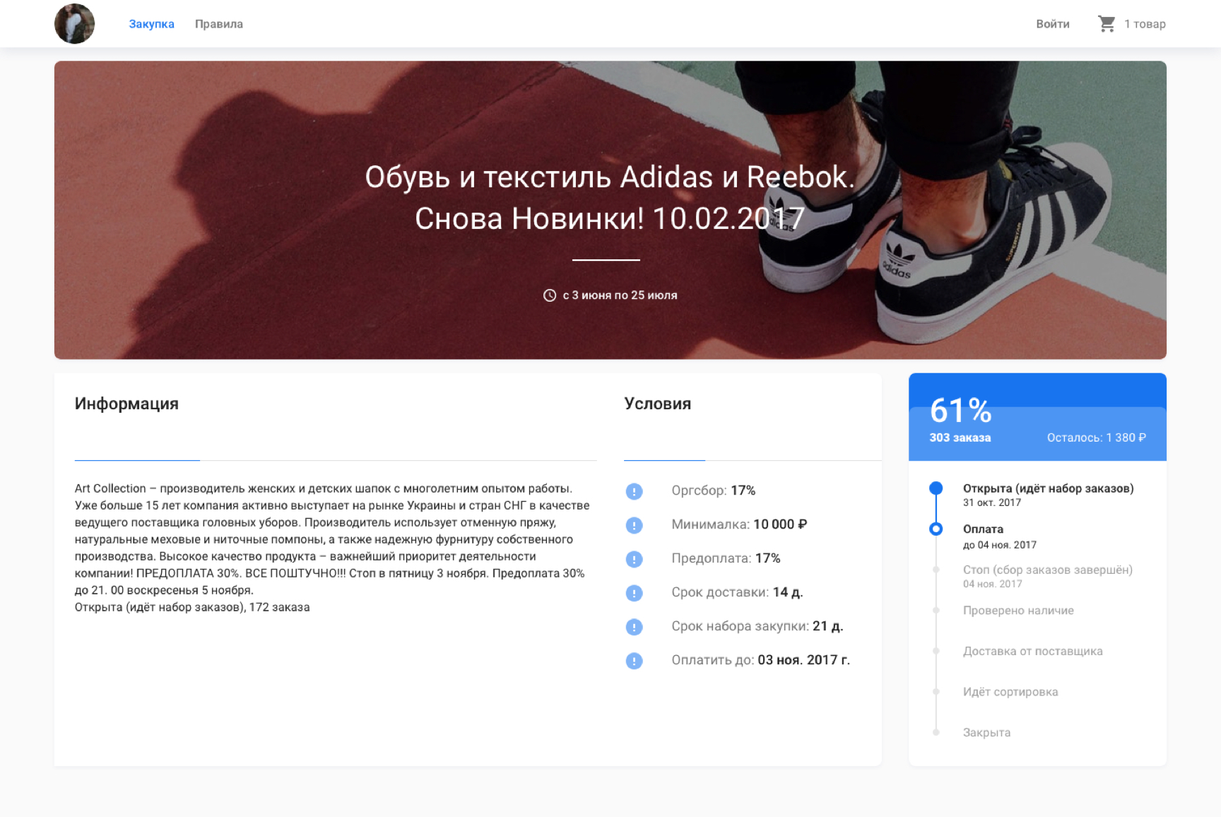Click the 'Оргсбор: 17%' value
Screen dimensions: 1221x817
coord(713,490)
